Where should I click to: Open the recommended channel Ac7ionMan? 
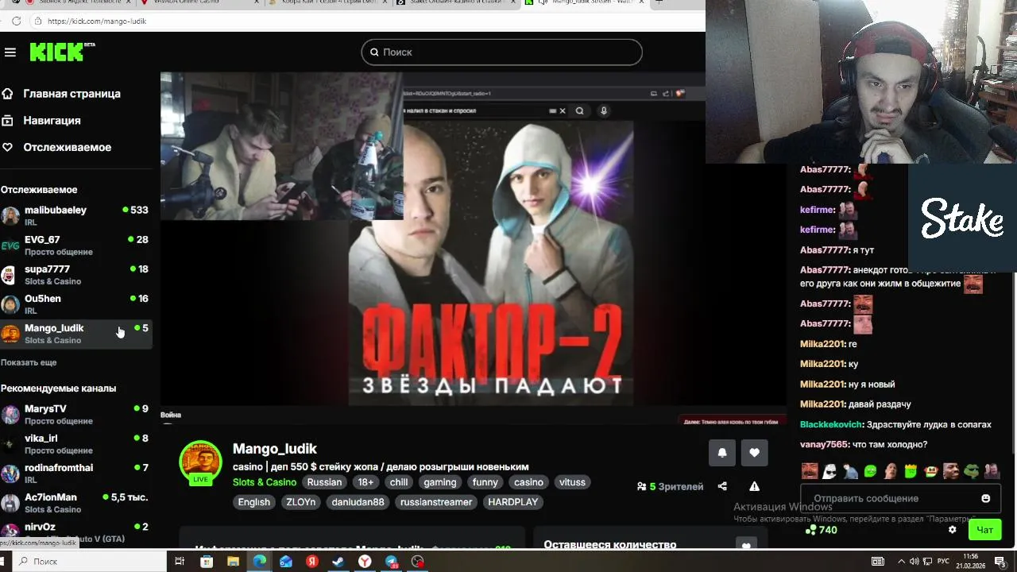[x=75, y=502]
